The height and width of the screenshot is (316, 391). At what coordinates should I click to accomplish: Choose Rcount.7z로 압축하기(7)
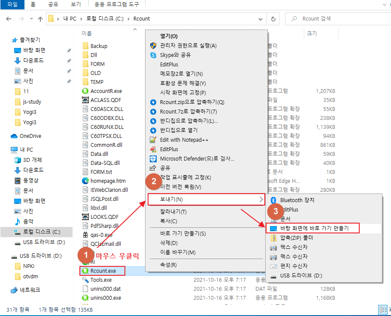click(188, 111)
